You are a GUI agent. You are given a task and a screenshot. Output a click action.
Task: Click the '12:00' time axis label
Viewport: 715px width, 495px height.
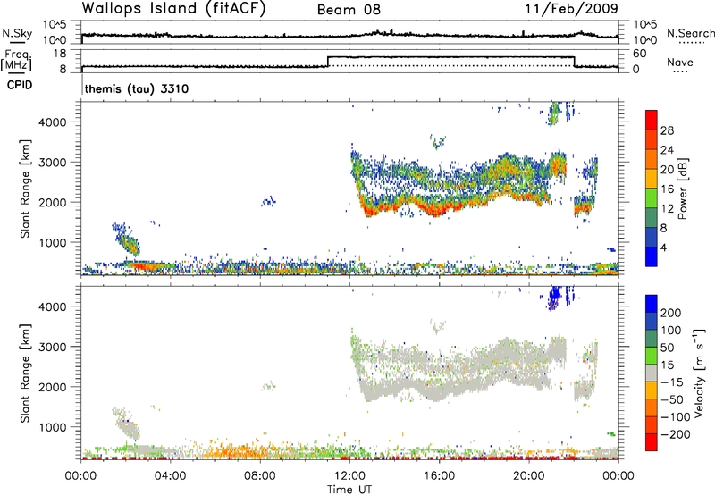349,476
